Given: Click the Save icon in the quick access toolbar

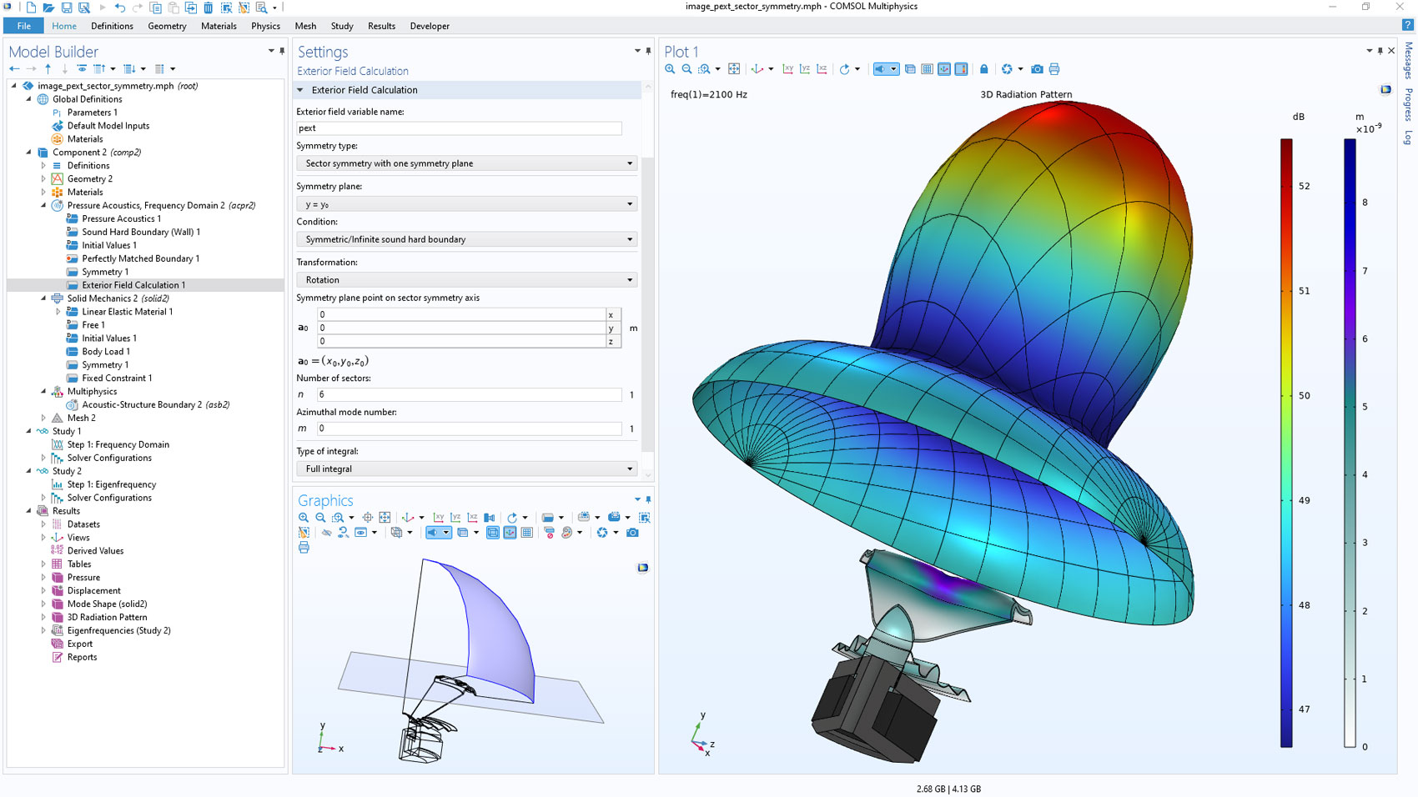Looking at the screenshot, I should [67, 8].
